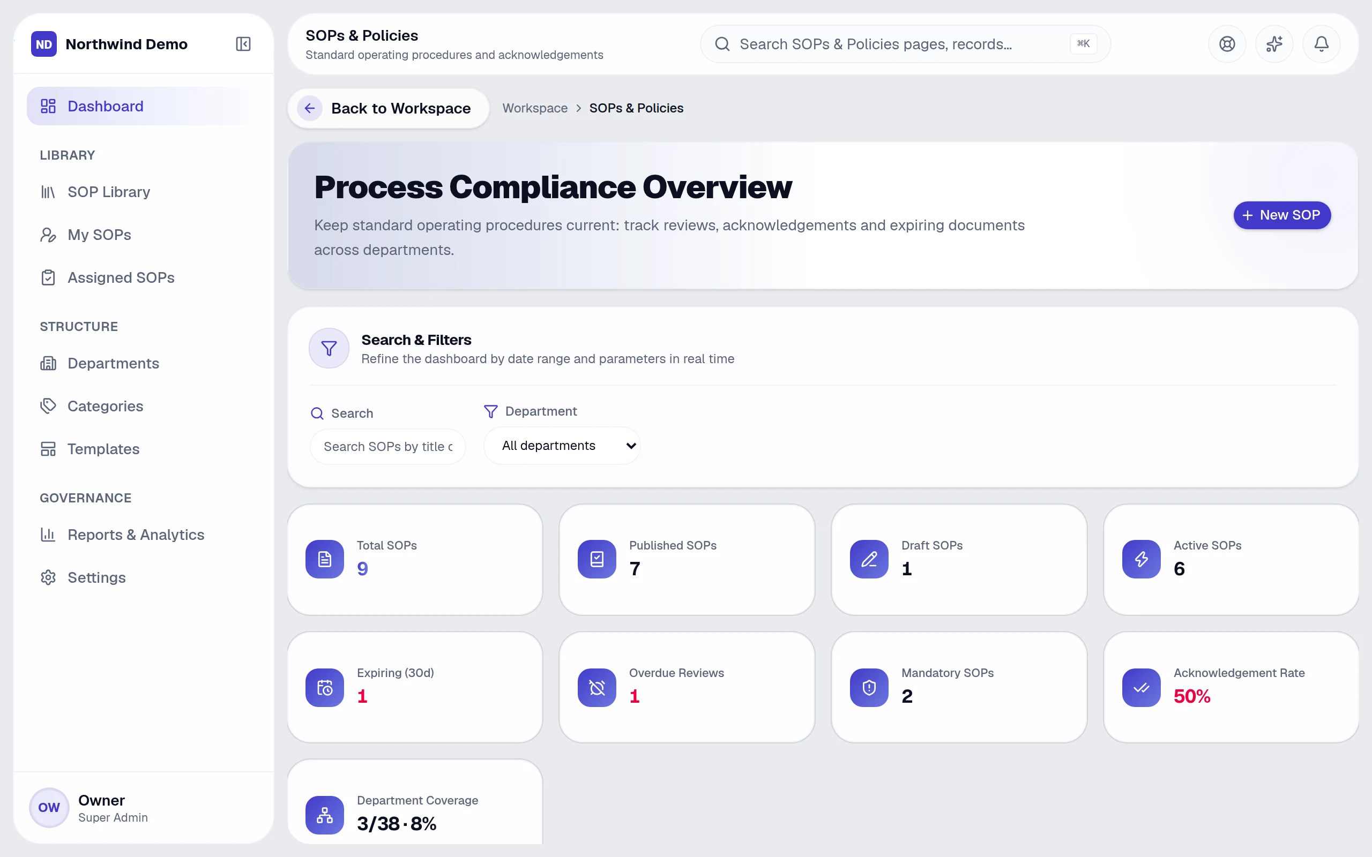
Task: Follow the Workspace breadcrumb link
Action: pos(535,108)
